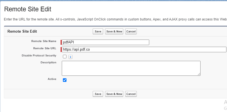This screenshot has height=112, width=227.
Task: Click the info icon beside Disable Protocol Security
Action: (x=70, y=57)
